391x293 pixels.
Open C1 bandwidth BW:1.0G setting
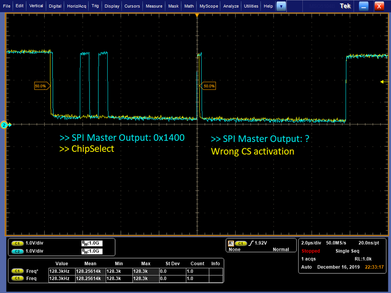[x=92, y=243]
